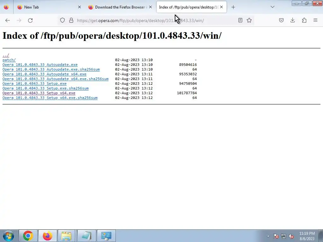Open the parent directory ../ link
The image size is (323, 242).
click(x=6, y=55)
